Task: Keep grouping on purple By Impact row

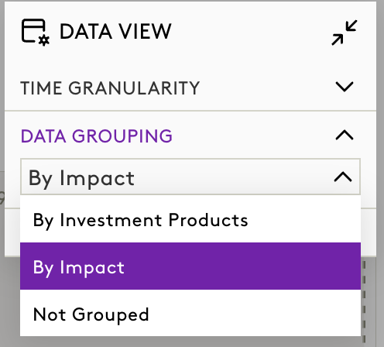Action: 190,266
